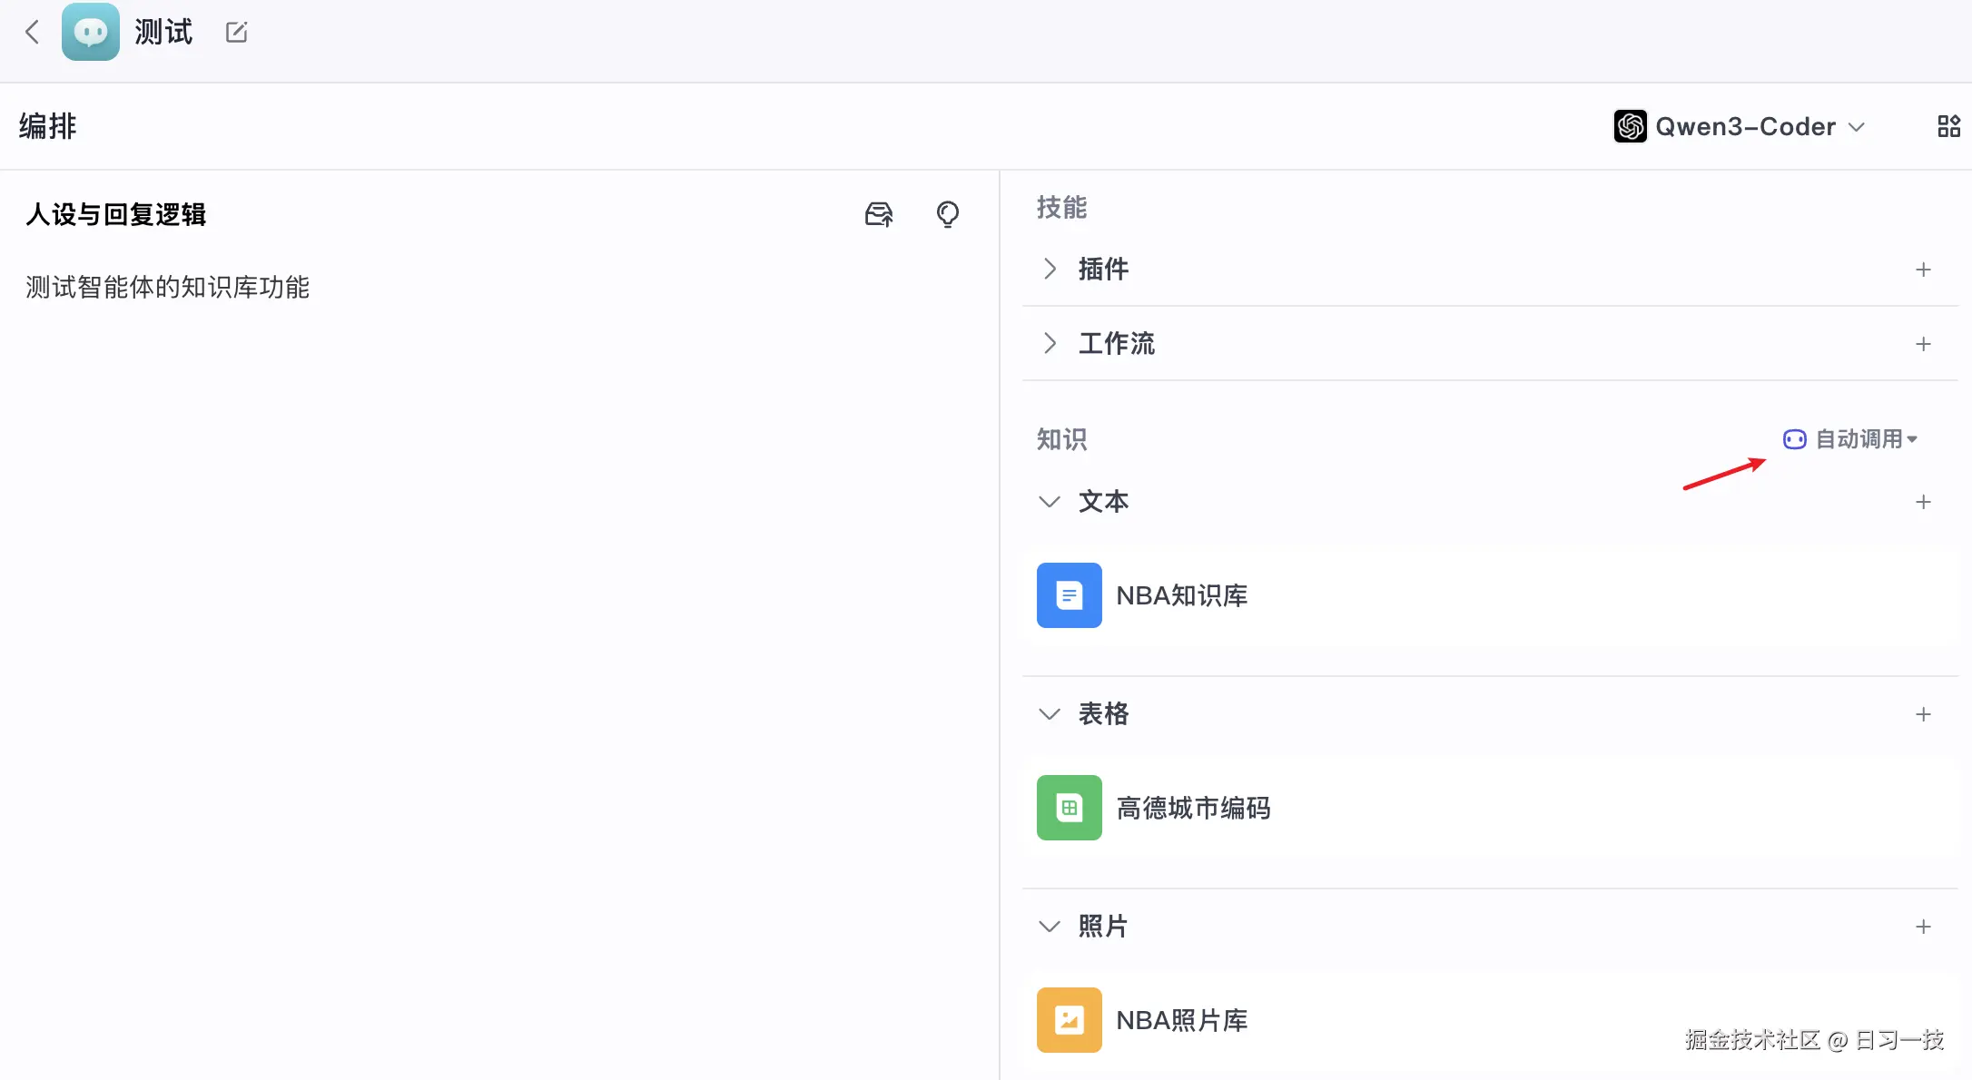Image resolution: width=1972 pixels, height=1080 pixels.
Task: Click the prompt library icon
Action: pyautogui.click(x=878, y=214)
